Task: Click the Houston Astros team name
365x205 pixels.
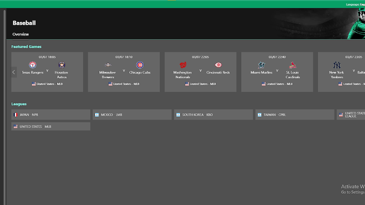Action: pos(62,75)
